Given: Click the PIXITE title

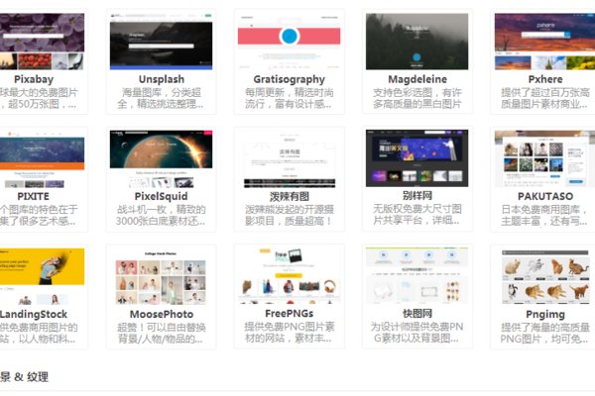Looking at the screenshot, I should (33, 196).
